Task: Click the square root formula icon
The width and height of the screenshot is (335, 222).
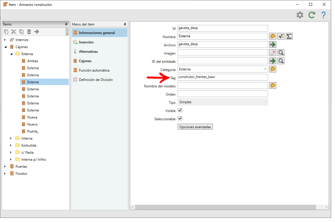Action: tap(281, 36)
